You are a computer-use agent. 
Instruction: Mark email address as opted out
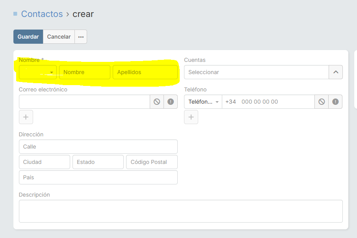(157, 102)
